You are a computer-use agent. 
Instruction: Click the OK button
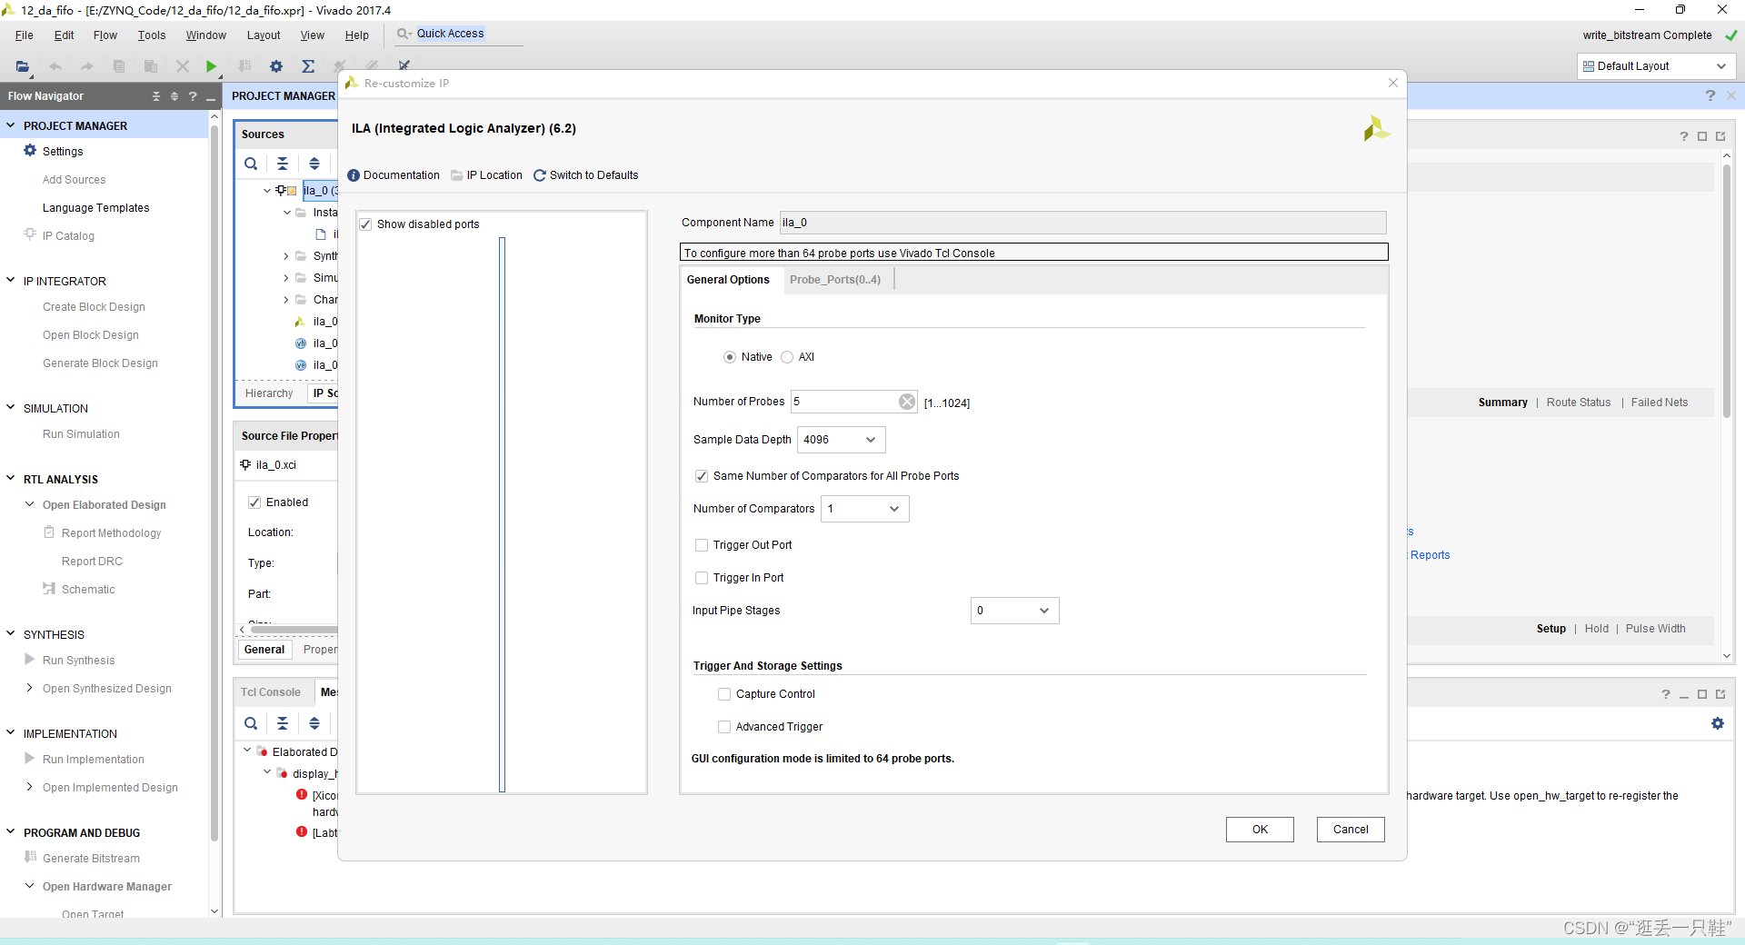pyautogui.click(x=1260, y=830)
